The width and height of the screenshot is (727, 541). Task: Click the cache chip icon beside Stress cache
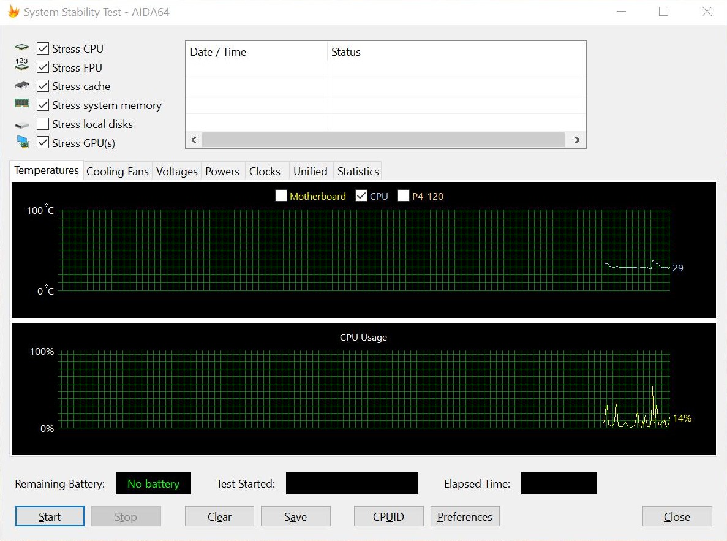(22, 85)
